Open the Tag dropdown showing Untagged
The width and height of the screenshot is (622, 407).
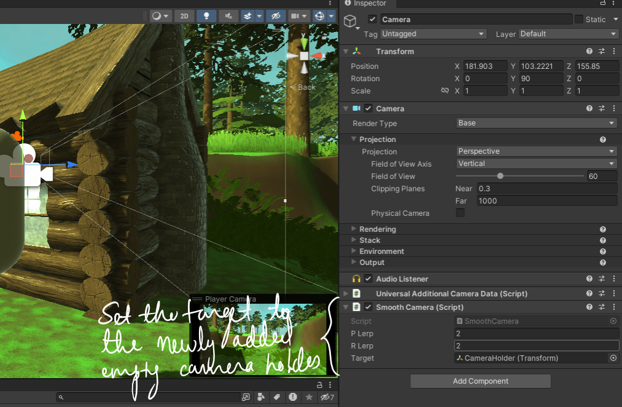433,34
